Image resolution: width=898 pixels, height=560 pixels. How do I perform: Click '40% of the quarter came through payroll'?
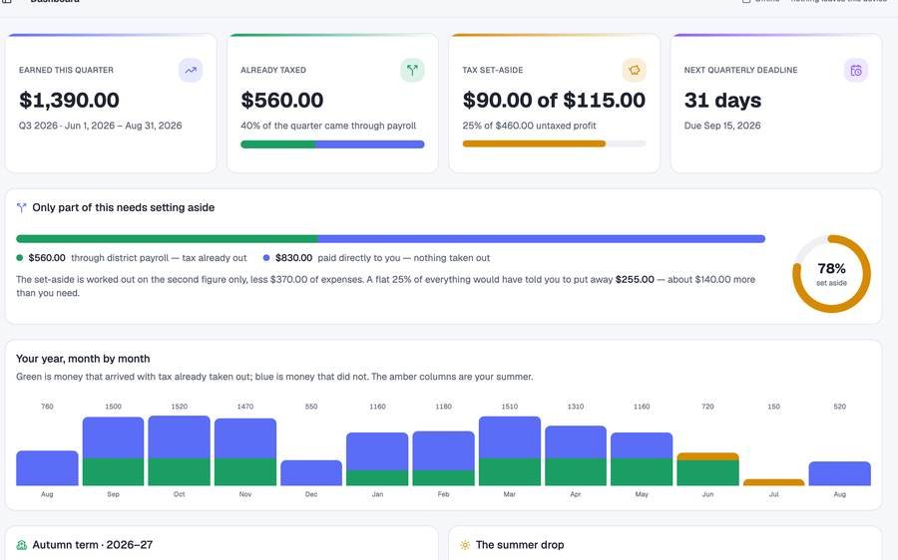pyautogui.click(x=328, y=126)
